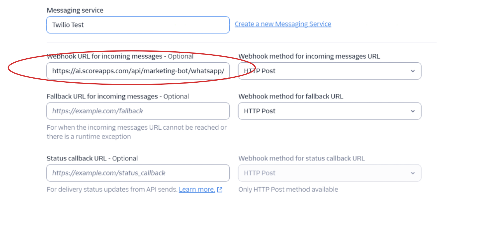Screen dimensions: 479x228
Task: Click chevron arrow on fallback URL method dropdown
Action: 413,111
